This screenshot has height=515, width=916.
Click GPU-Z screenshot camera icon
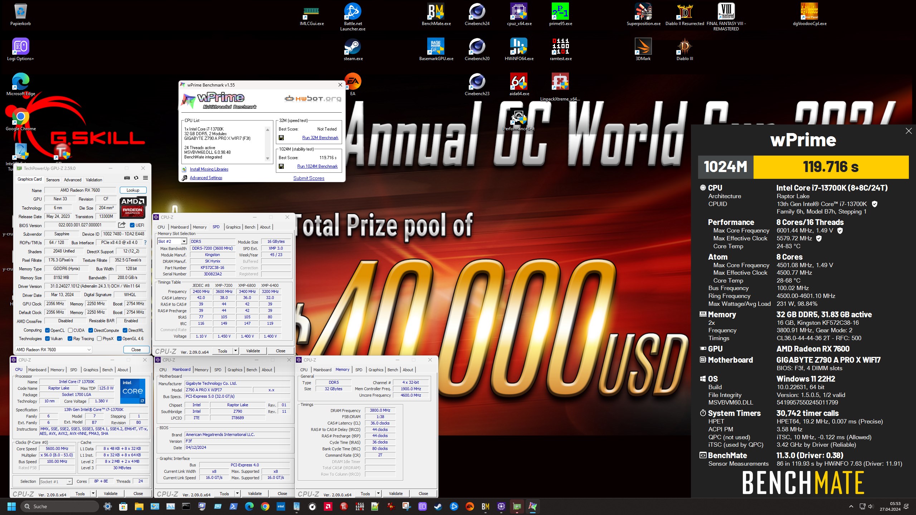127,178
